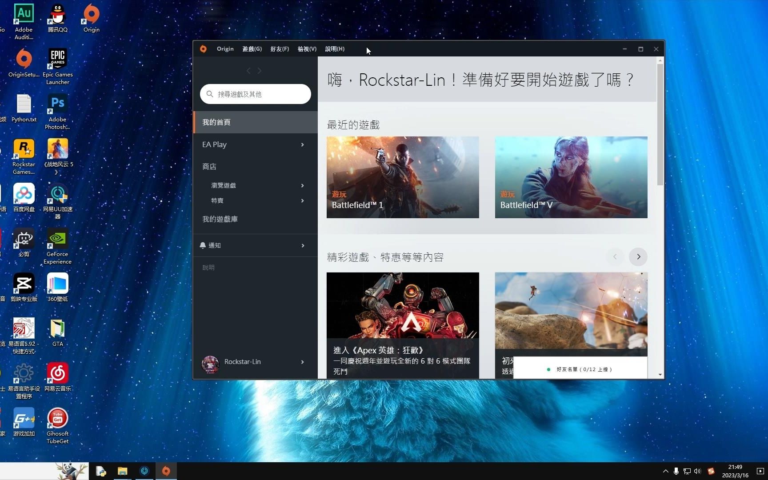
Task: Open the Apex 英雄:狂歡 promo card
Action: [403, 325]
